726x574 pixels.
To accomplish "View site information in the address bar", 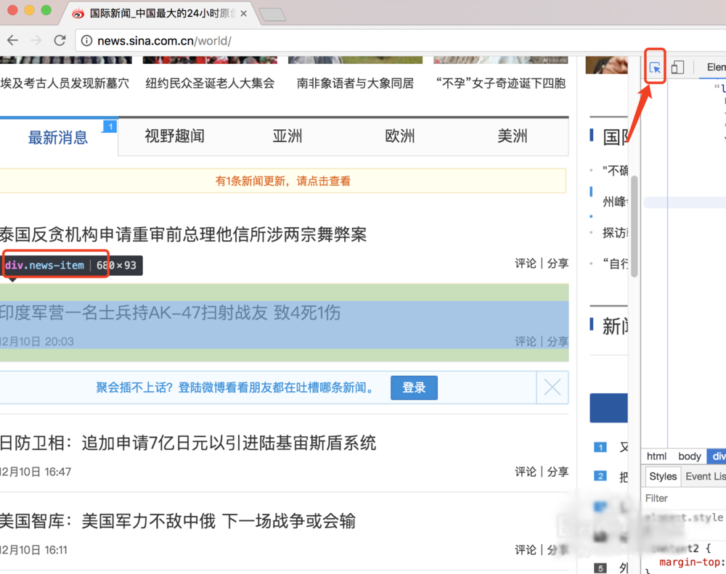I will (86, 41).
